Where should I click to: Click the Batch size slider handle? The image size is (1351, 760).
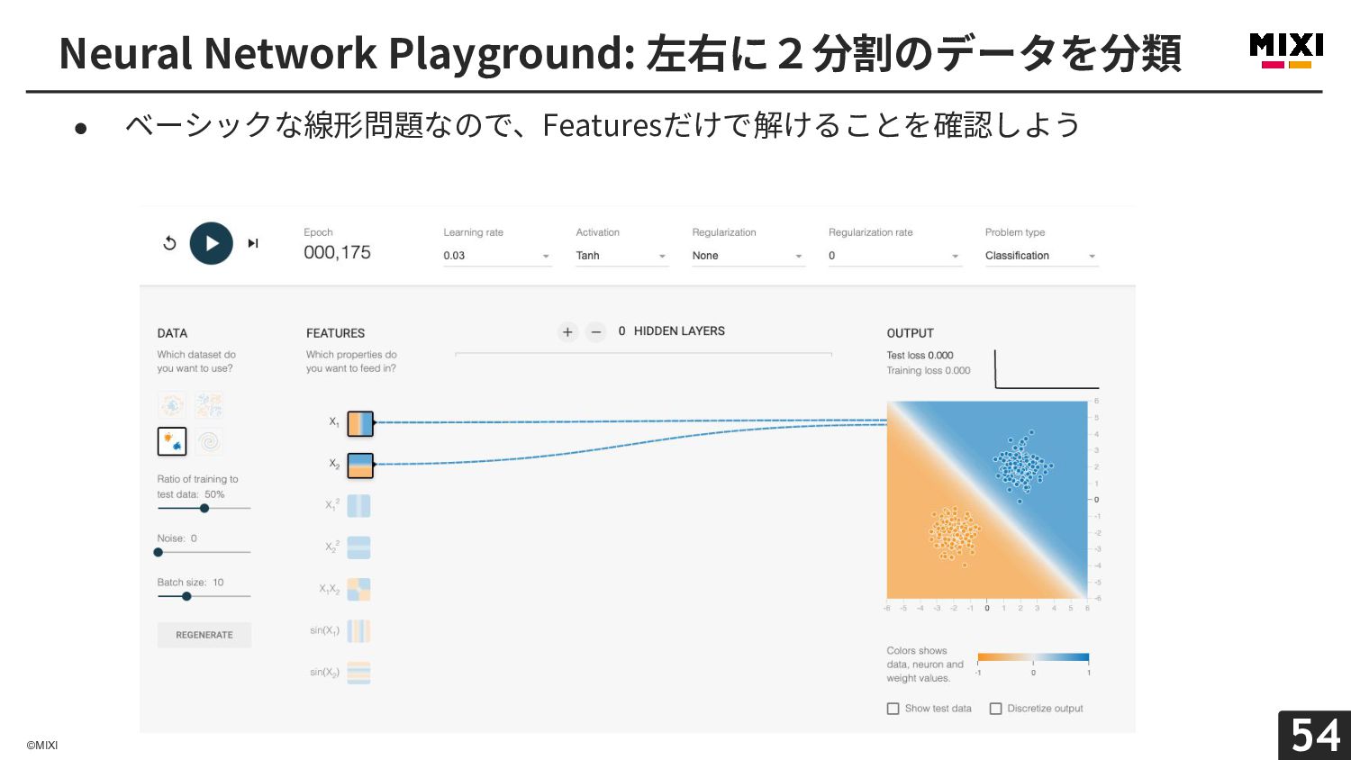click(x=186, y=596)
